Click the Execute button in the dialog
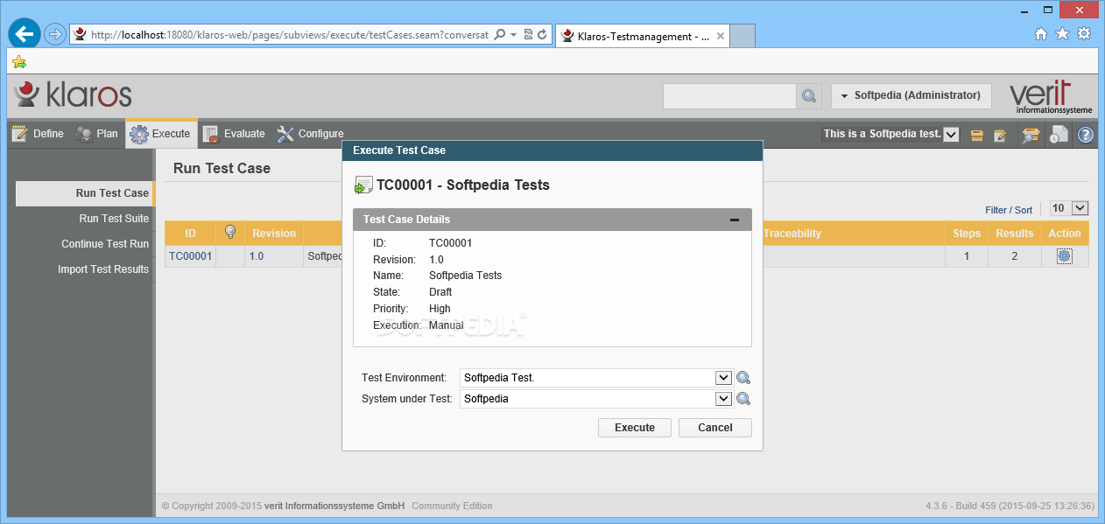1105x524 pixels. click(635, 428)
